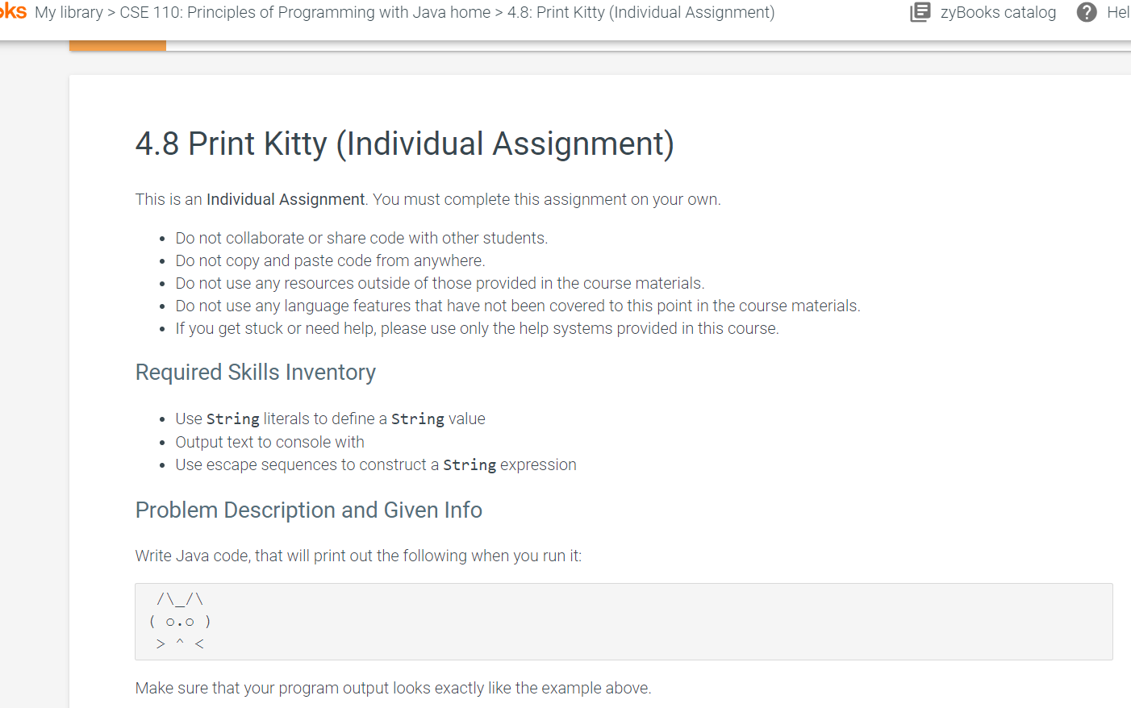Go to My library breadcrumb
This screenshot has height=708, width=1131.
point(69,12)
